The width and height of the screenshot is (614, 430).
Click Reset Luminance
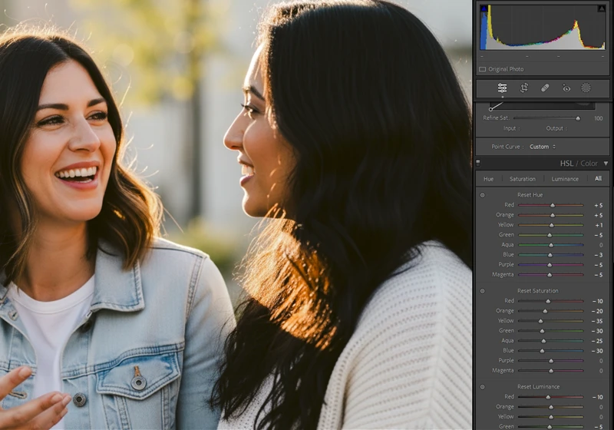[538, 387]
